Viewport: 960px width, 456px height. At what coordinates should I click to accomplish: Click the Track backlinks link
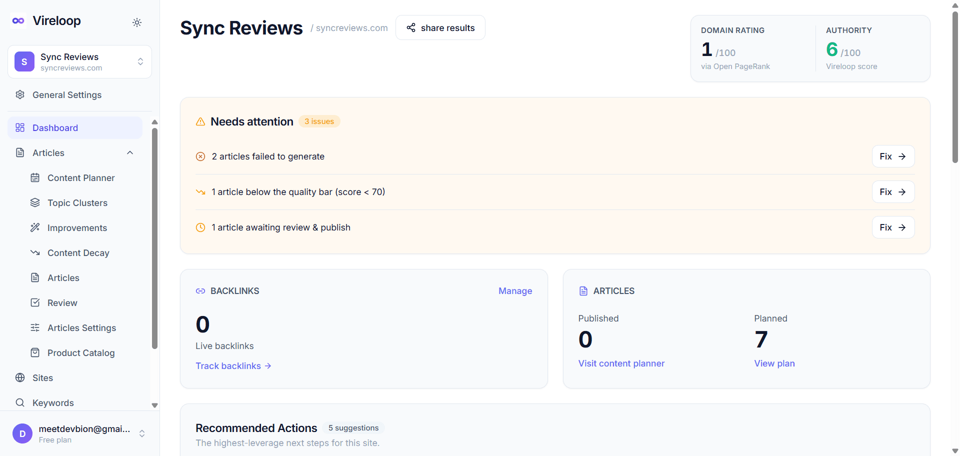click(233, 366)
